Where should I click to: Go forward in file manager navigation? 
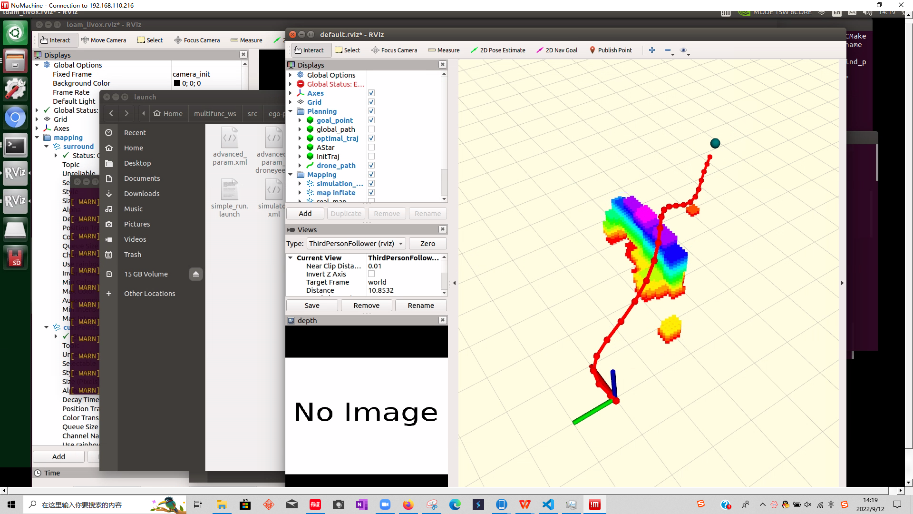click(x=126, y=113)
